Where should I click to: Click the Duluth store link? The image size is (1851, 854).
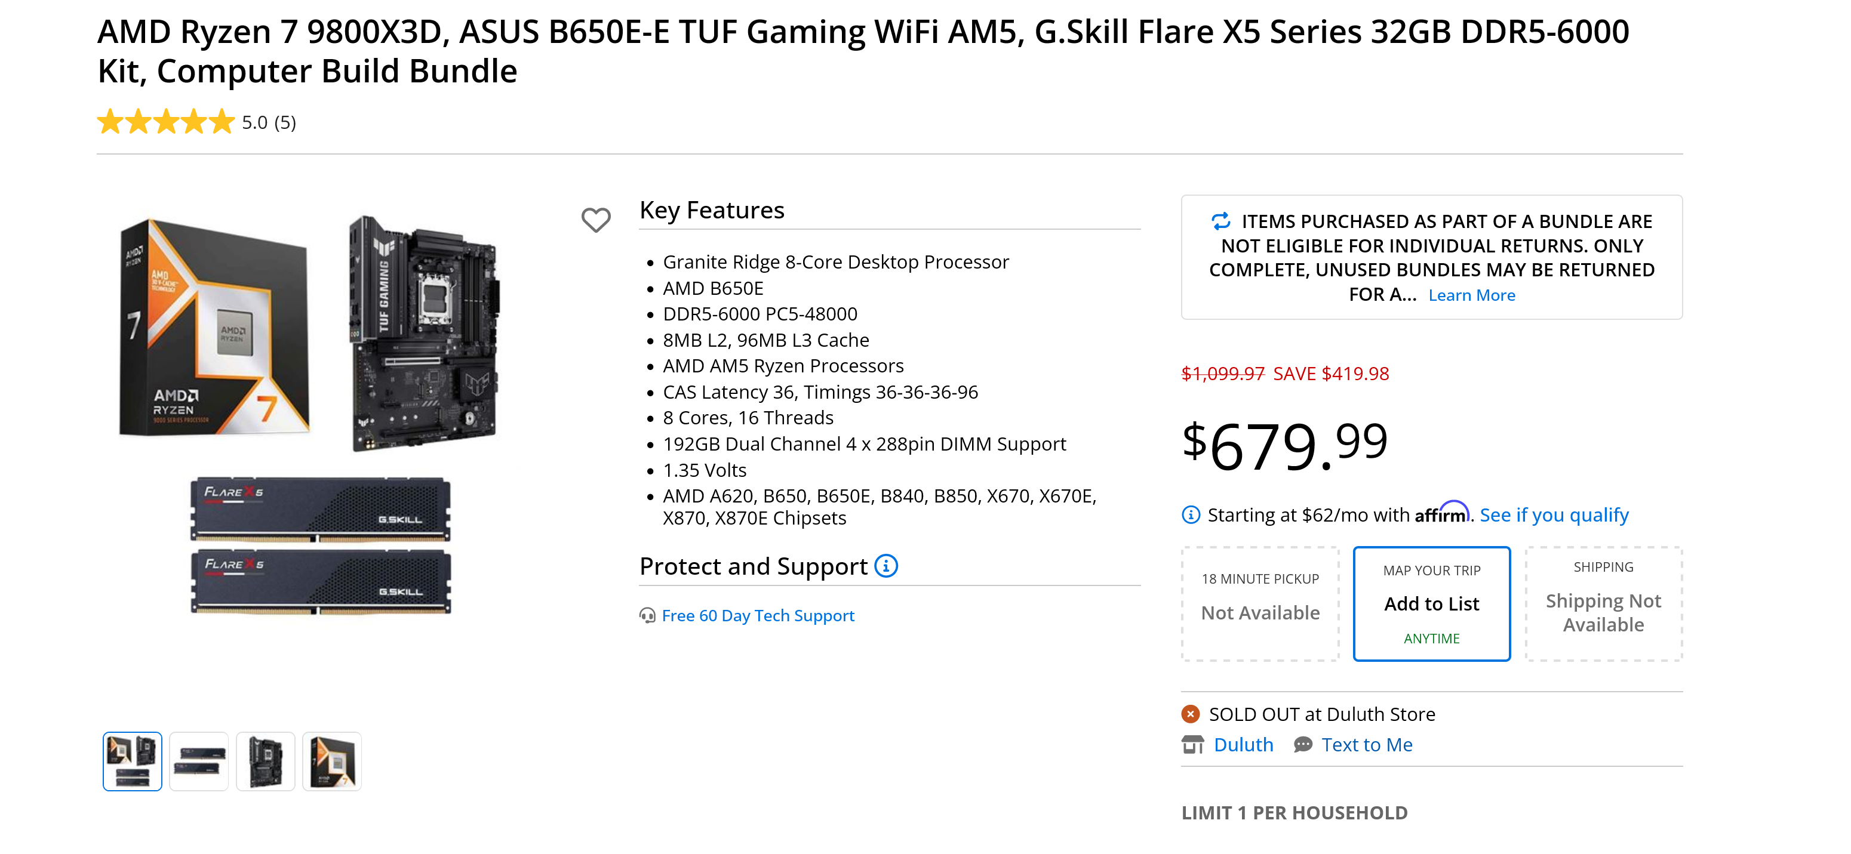click(x=1243, y=745)
